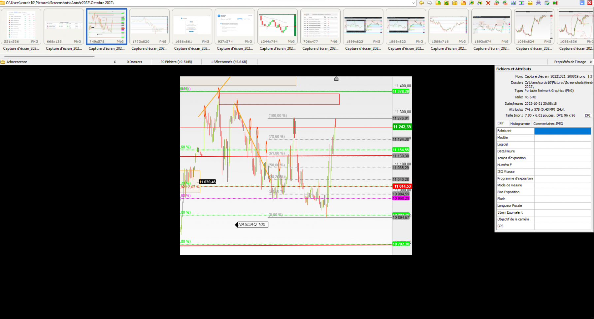
Task: Switch to the Histogramme tab
Action: [x=520, y=124]
